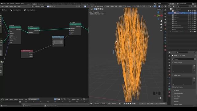
Task: Open the Global transform orientation dropdown
Action: pos(129,6)
